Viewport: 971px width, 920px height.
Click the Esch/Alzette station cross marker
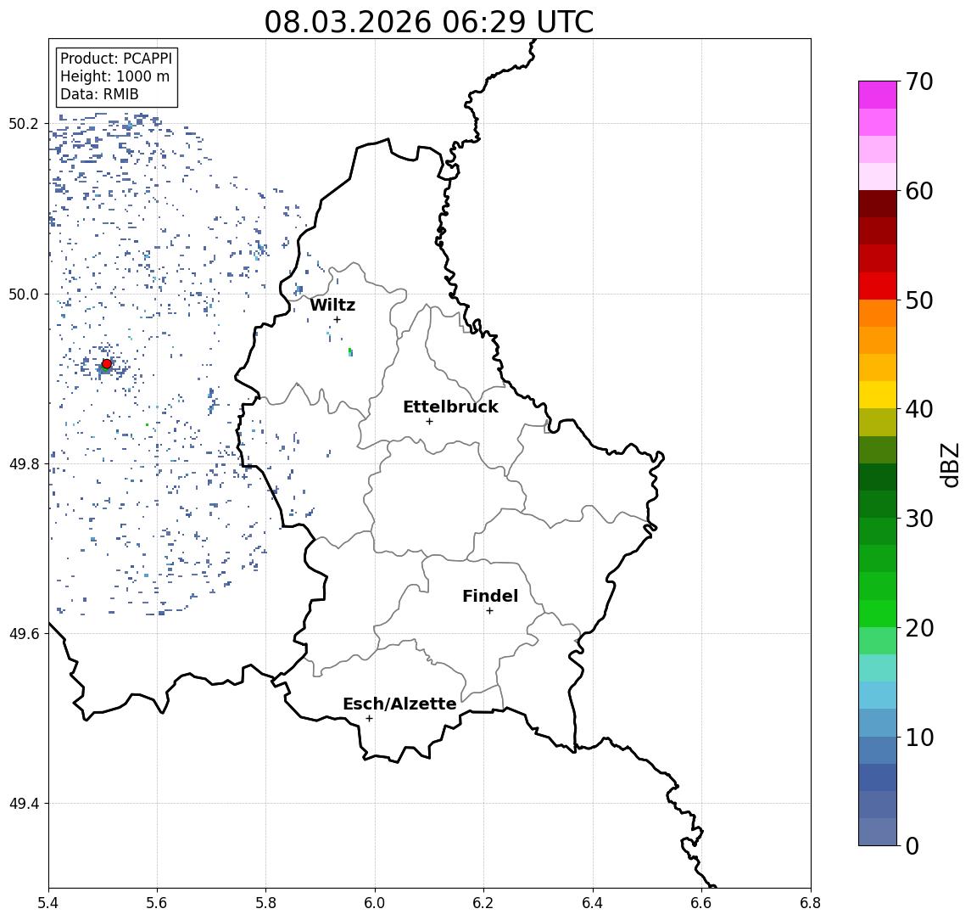click(x=369, y=719)
